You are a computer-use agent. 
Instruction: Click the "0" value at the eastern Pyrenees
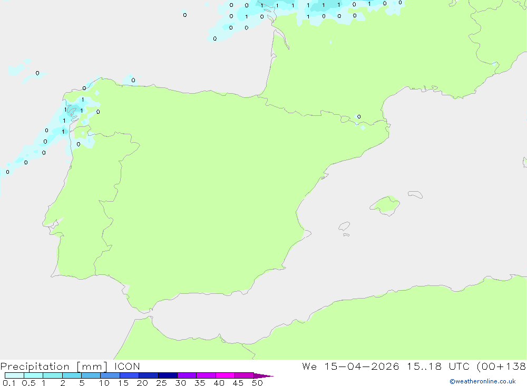[359, 116]
